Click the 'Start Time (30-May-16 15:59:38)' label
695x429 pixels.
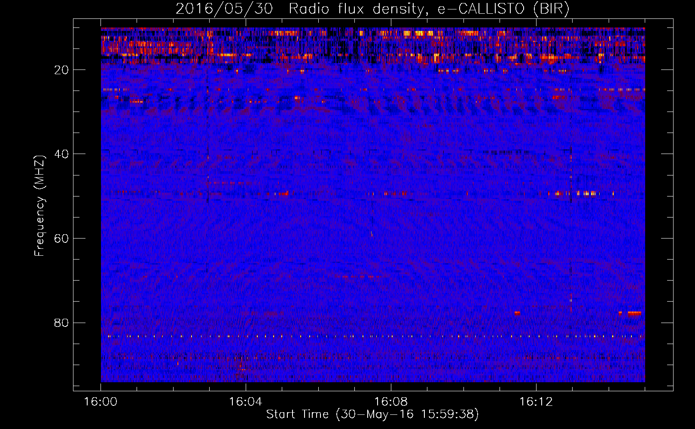pos(372,414)
